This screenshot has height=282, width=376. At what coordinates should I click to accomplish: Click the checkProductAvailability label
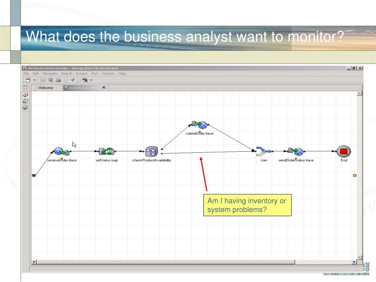click(152, 160)
